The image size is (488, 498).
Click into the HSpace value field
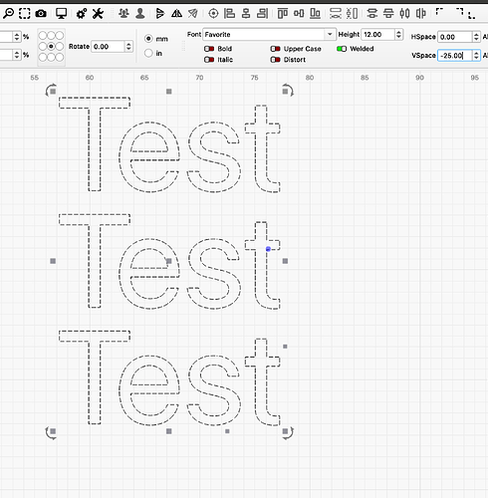pos(455,37)
